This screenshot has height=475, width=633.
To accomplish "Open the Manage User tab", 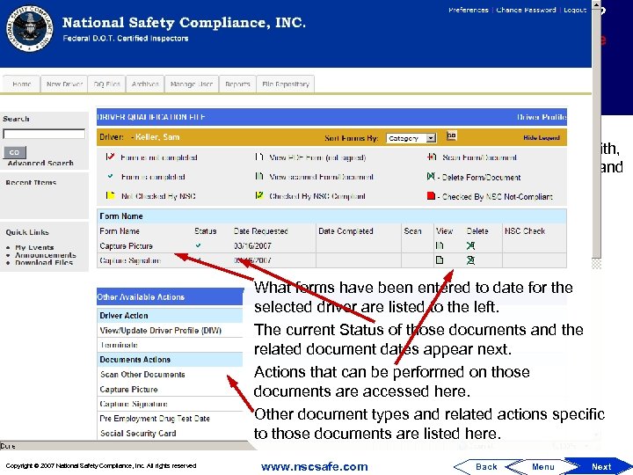I will tap(192, 84).
